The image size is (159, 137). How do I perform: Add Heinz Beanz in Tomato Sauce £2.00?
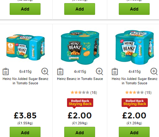coord(79,132)
